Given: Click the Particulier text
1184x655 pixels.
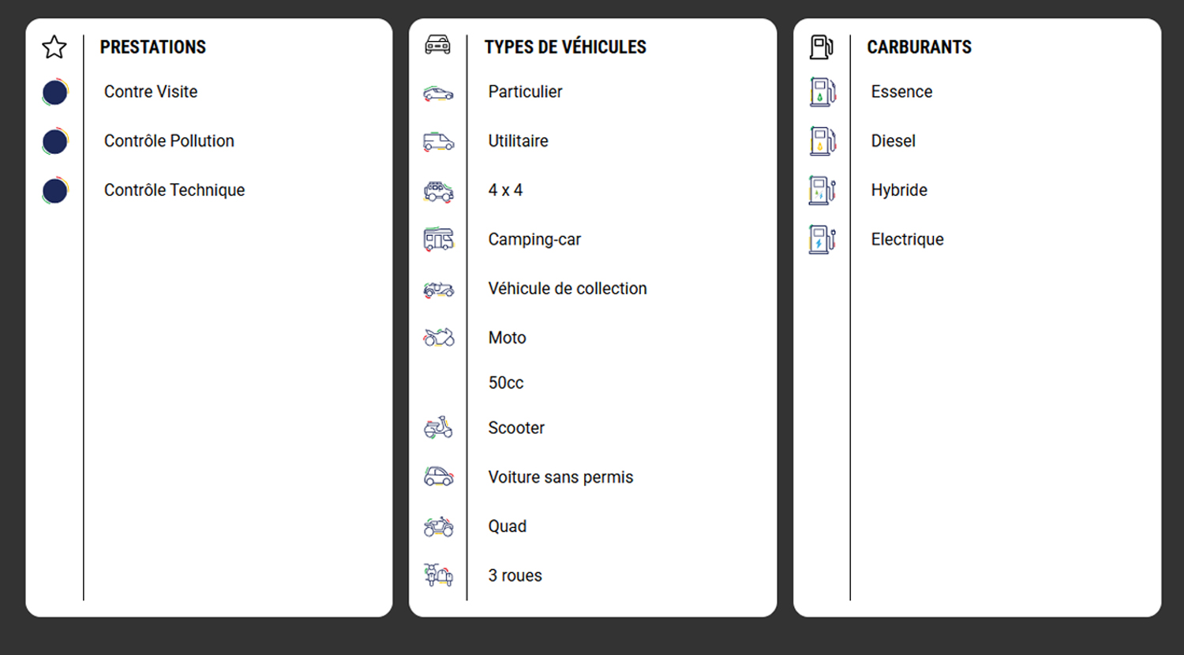Looking at the screenshot, I should click(x=525, y=92).
